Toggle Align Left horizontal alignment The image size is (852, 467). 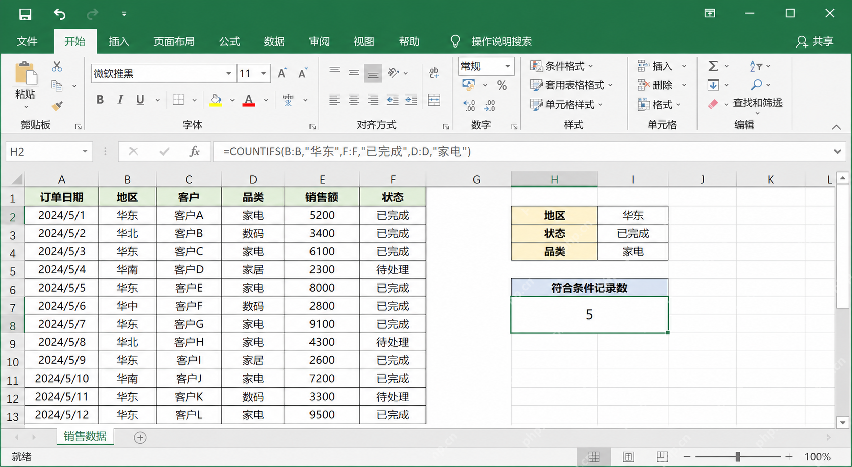[x=334, y=100]
